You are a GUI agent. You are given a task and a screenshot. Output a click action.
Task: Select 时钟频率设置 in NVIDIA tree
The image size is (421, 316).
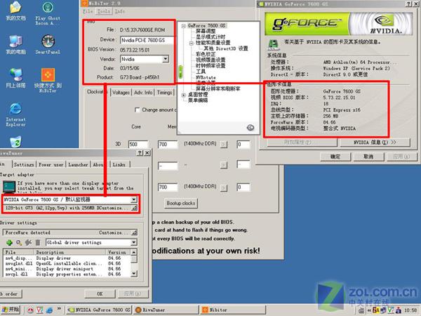(x=210, y=66)
